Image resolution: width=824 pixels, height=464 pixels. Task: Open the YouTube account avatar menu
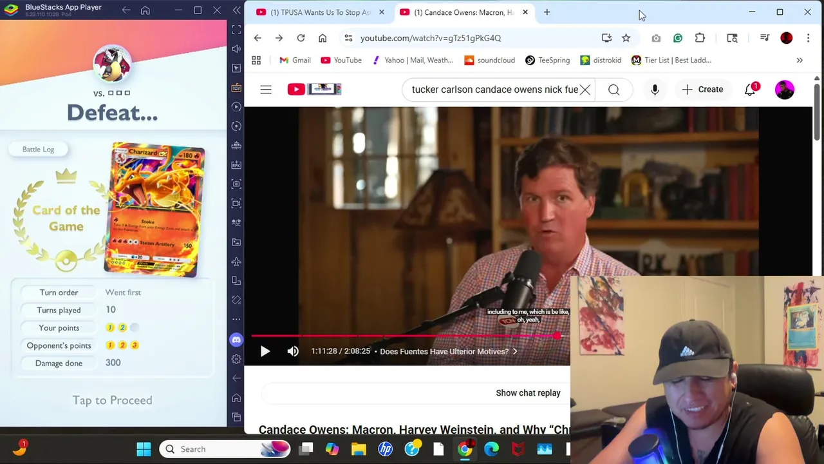pyautogui.click(x=785, y=90)
